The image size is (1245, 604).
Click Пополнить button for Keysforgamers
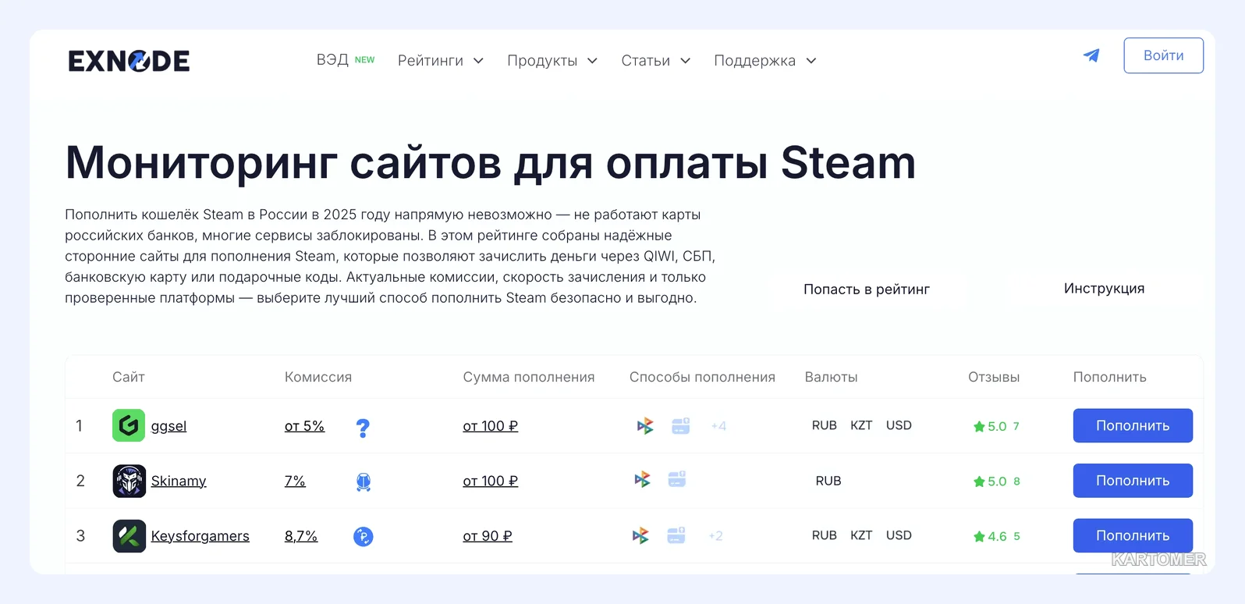tap(1133, 535)
